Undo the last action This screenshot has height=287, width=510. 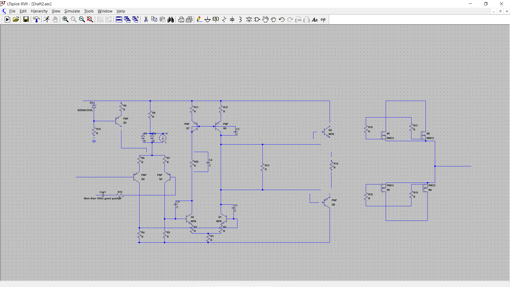(x=282, y=19)
